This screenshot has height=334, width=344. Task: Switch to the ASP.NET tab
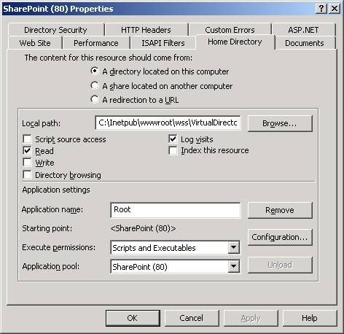click(303, 30)
